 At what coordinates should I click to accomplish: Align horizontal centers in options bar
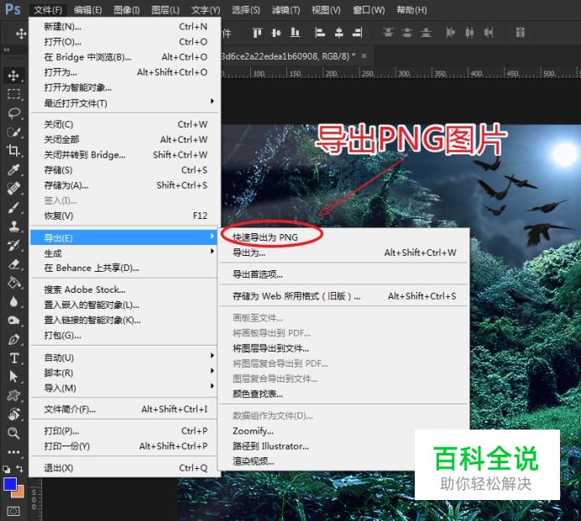[338, 33]
